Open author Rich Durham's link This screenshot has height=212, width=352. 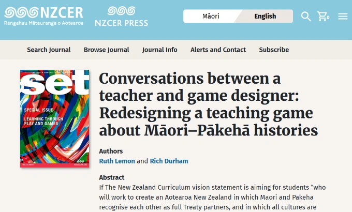(x=169, y=161)
